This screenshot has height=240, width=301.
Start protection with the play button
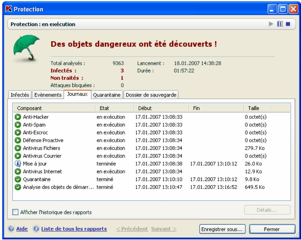[271, 24]
